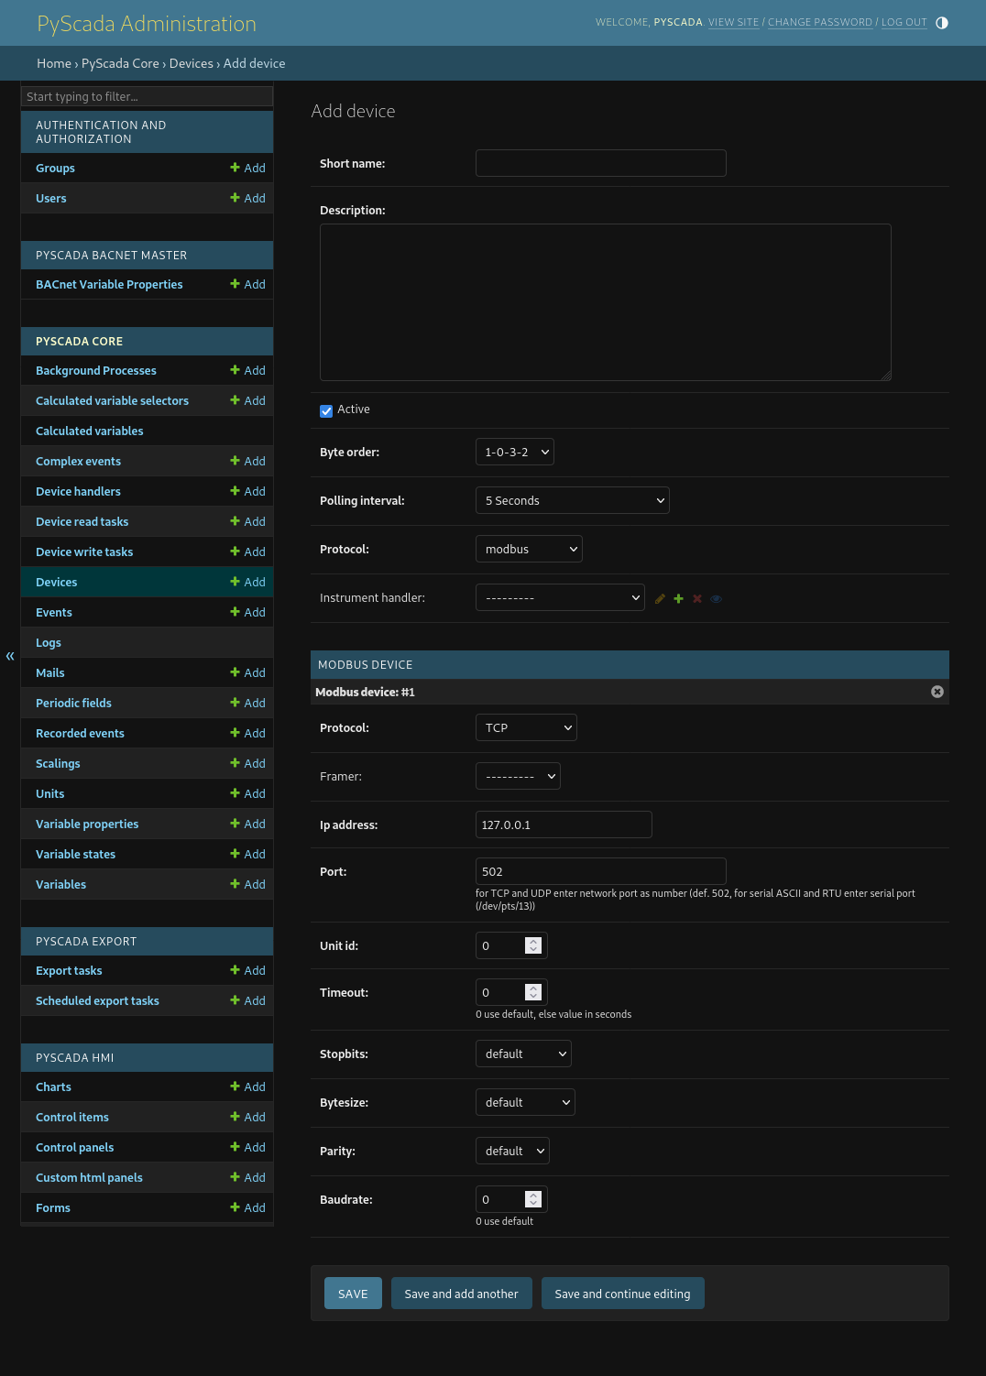
Task: Add a Periodic field
Action: (247, 704)
